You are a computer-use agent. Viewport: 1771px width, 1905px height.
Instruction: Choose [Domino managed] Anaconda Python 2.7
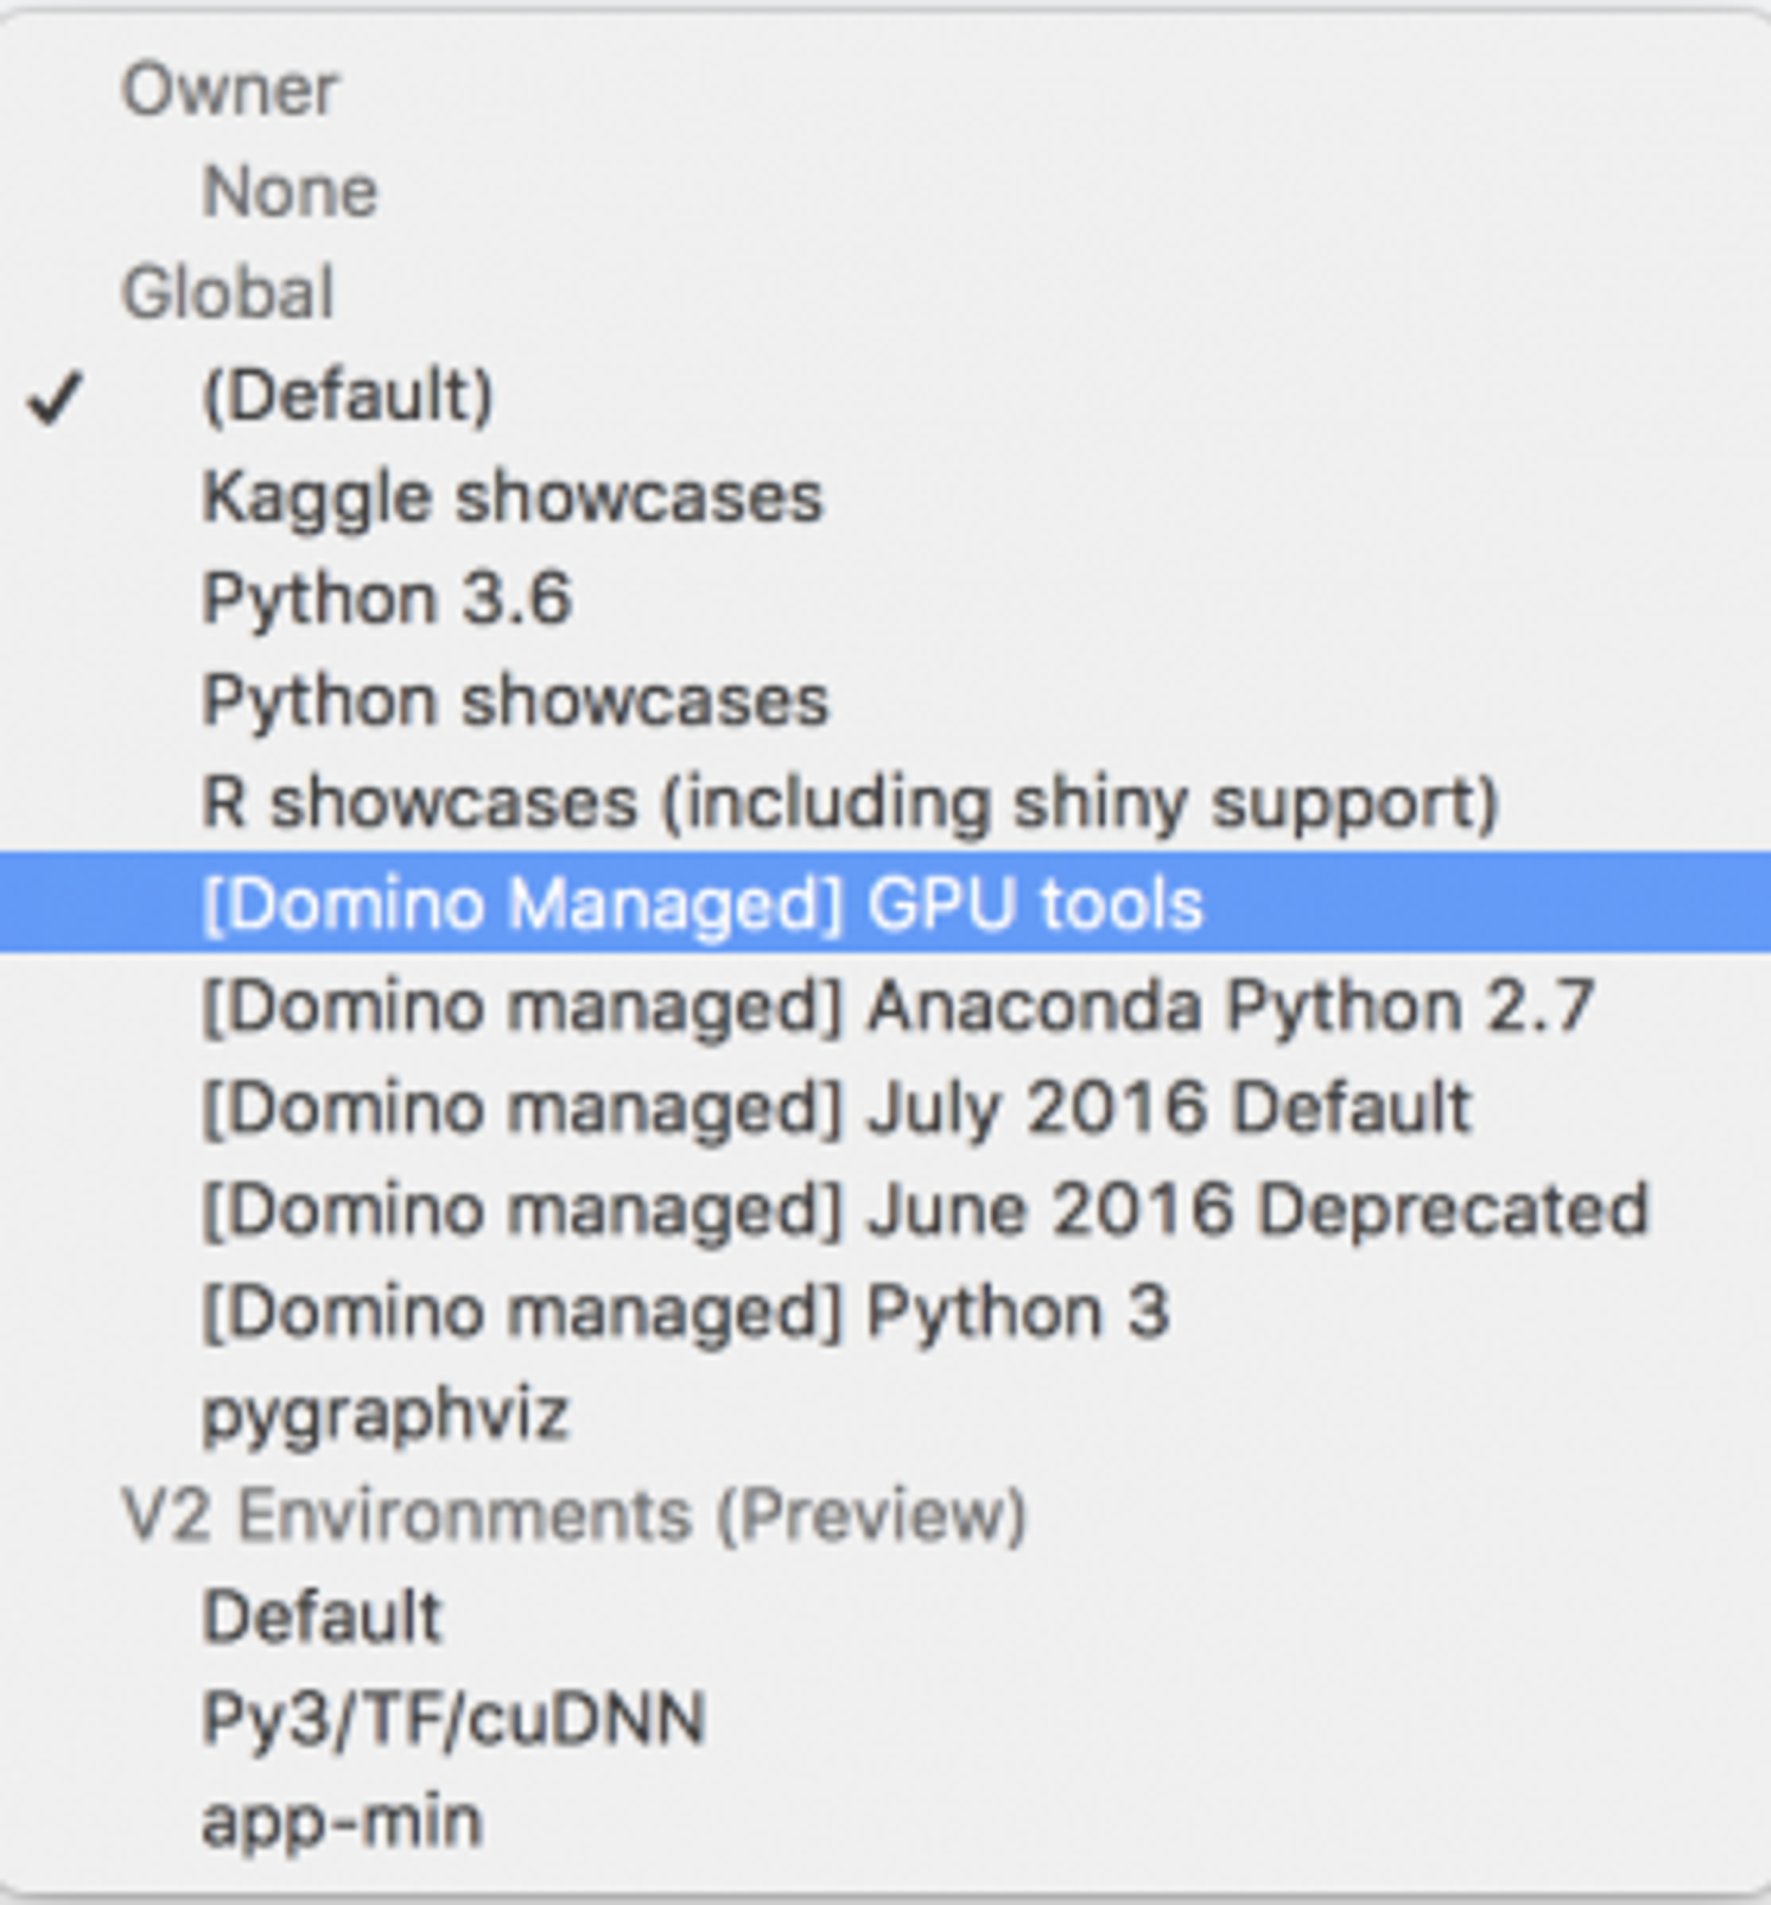tap(898, 1006)
